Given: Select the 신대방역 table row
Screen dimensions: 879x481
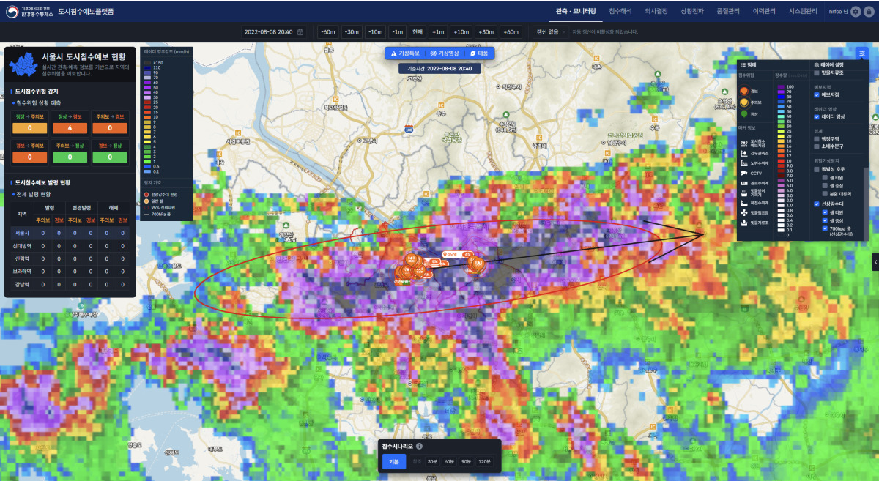Looking at the screenshot, I should pyautogui.click(x=70, y=245).
